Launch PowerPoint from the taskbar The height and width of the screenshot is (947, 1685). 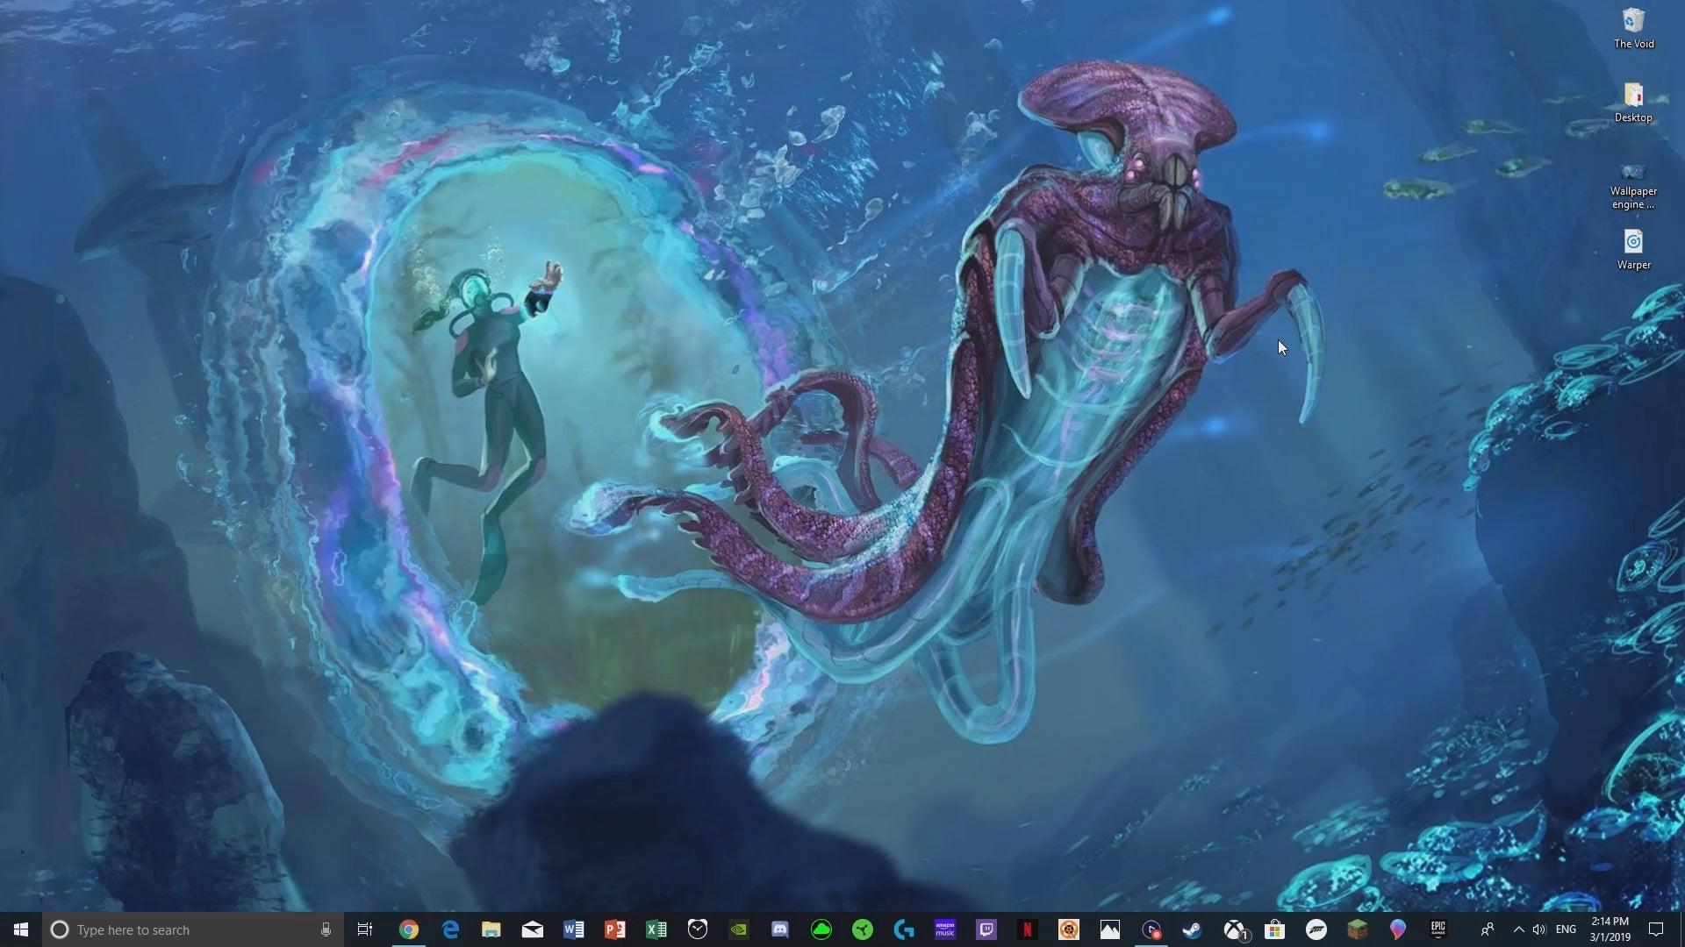click(615, 929)
